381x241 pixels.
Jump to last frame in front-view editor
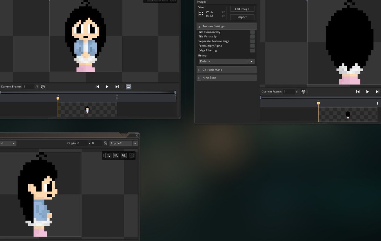[x=117, y=86]
